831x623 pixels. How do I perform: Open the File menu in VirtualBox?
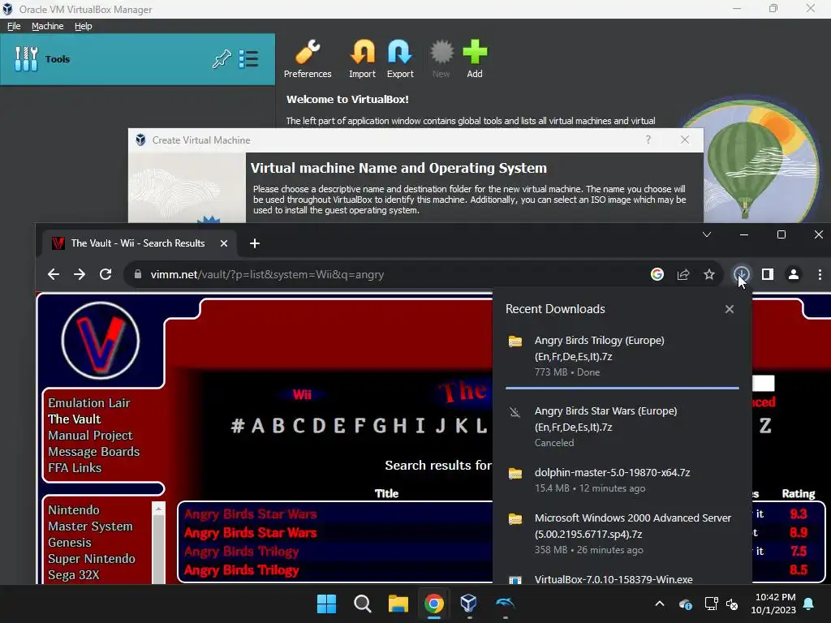(x=14, y=26)
